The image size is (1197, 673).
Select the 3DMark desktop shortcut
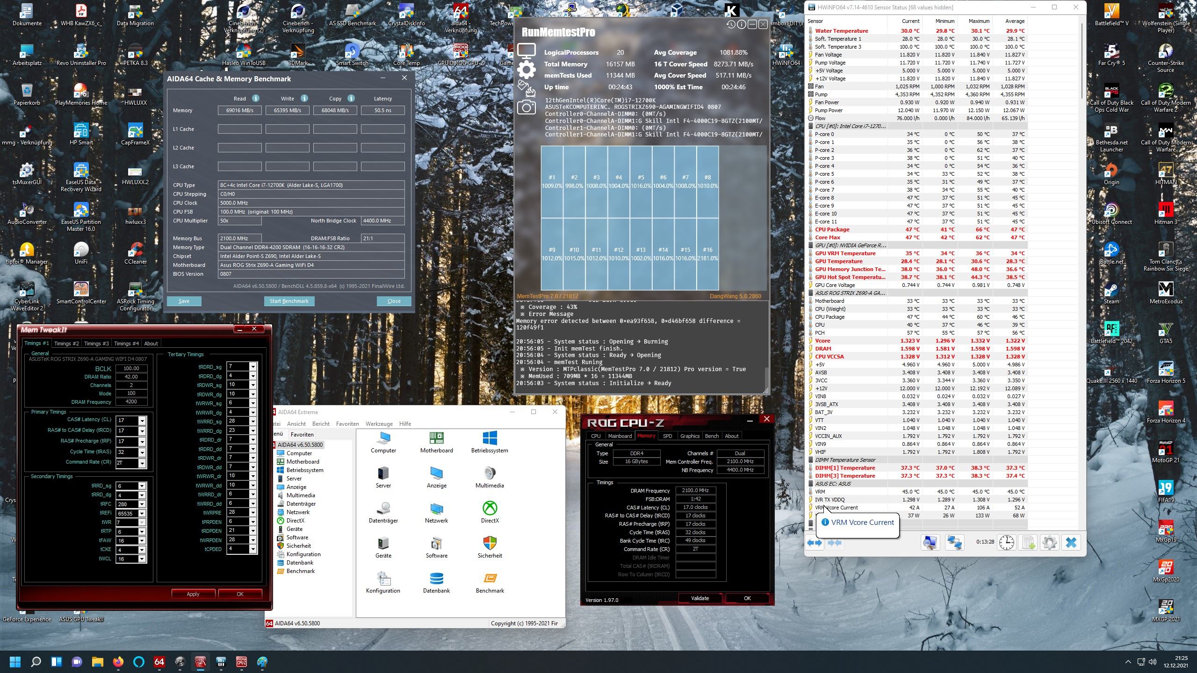click(298, 55)
